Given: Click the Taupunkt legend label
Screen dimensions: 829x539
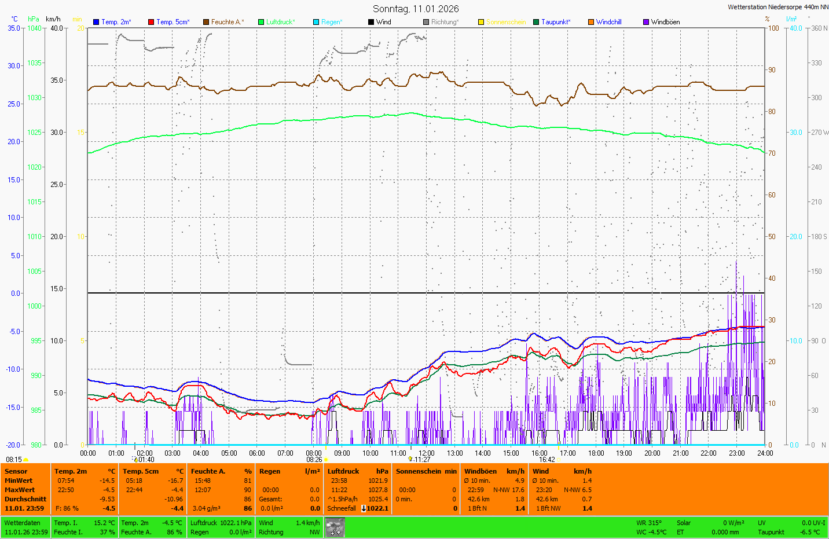Looking at the screenshot, I should click(x=556, y=22).
